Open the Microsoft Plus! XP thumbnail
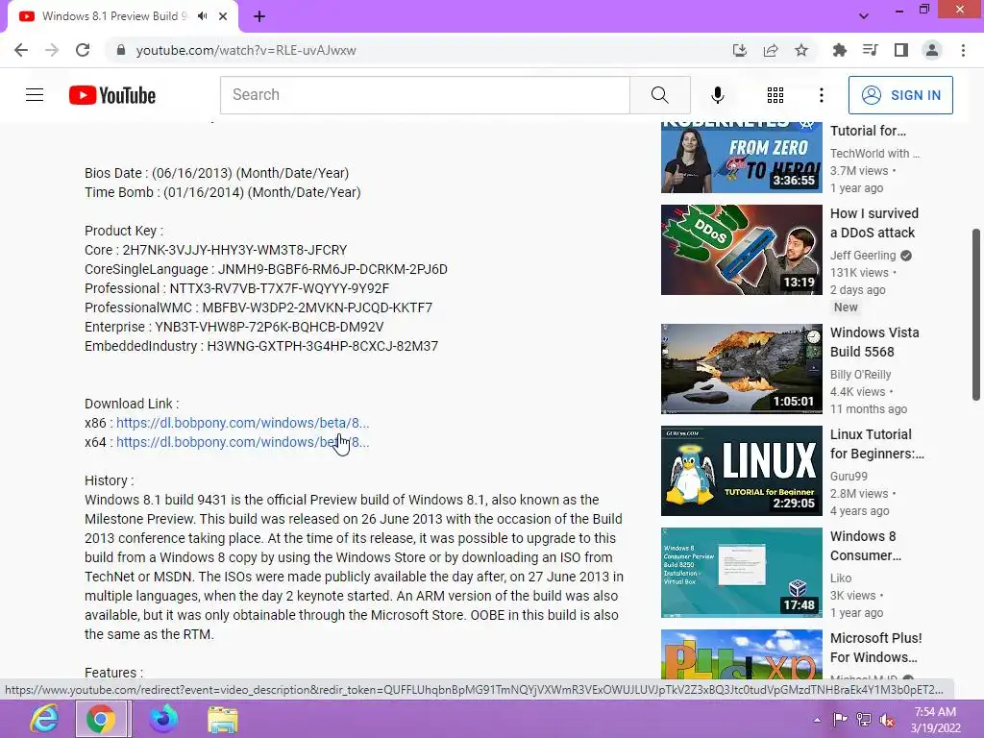 pyautogui.click(x=741, y=653)
